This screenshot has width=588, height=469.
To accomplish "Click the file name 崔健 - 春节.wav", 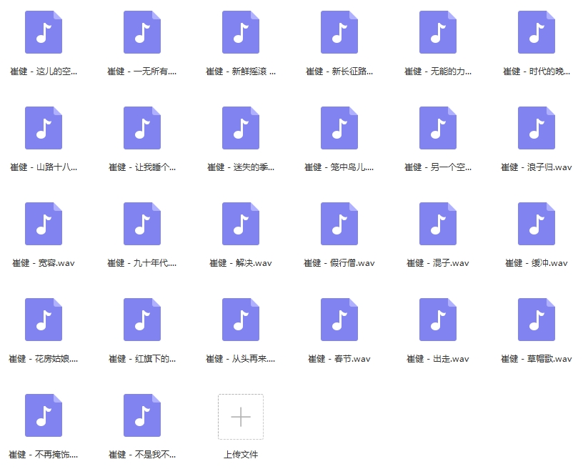I will 339,359.
